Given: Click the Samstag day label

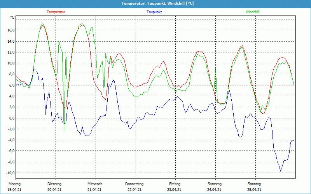Looking at the screenshot, I should click(215, 184).
